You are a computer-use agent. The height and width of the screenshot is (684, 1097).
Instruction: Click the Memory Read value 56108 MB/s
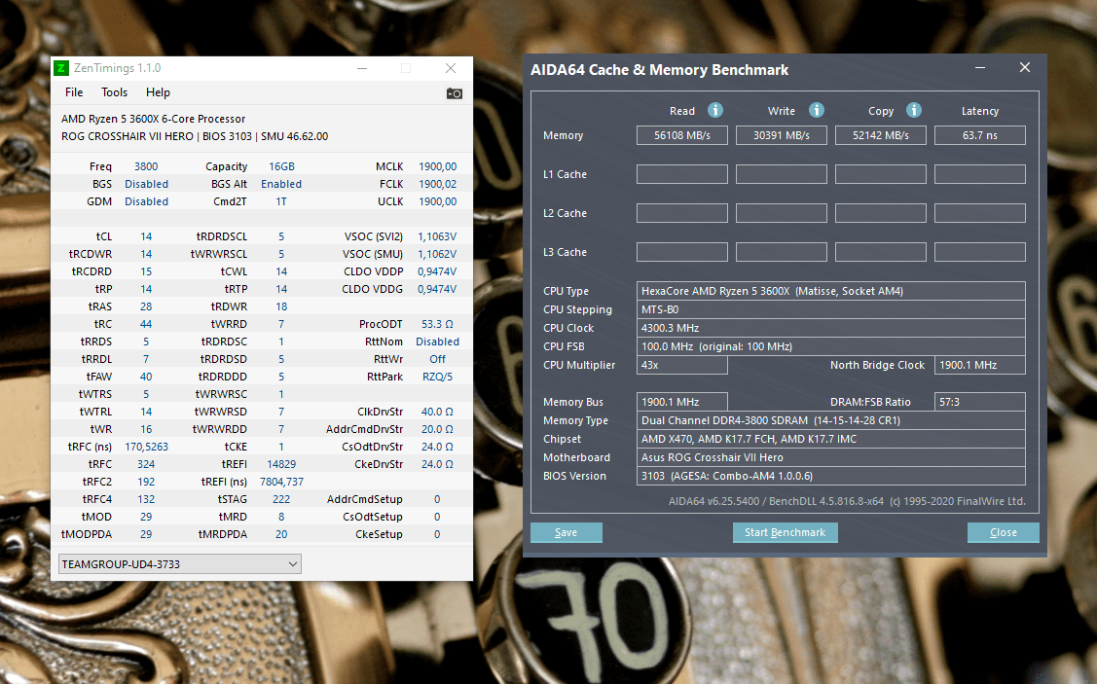(682, 135)
